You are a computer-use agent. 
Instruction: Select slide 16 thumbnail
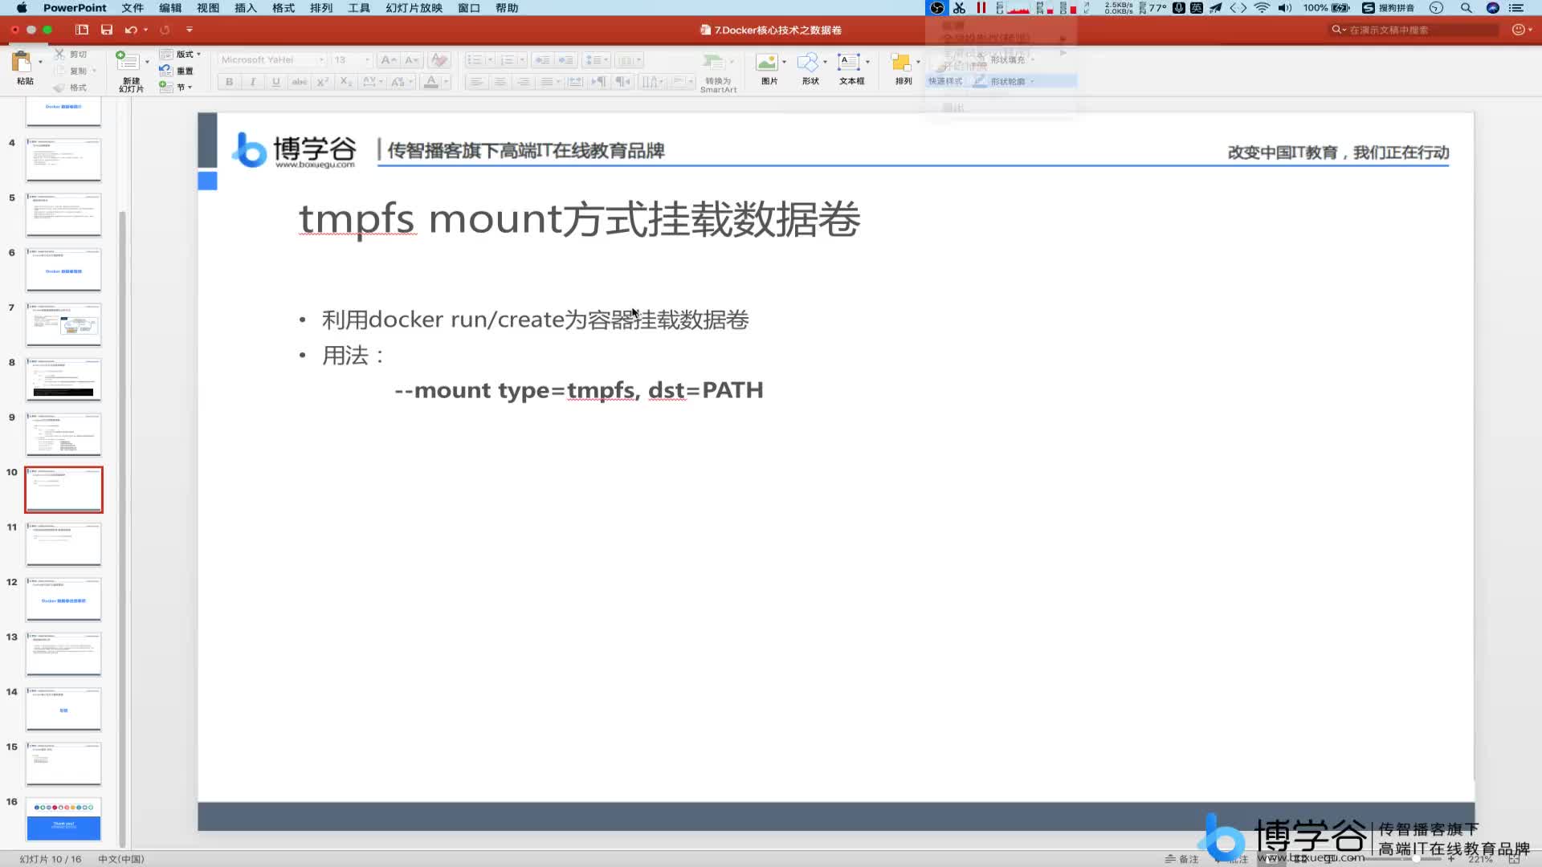pos(63,819)
